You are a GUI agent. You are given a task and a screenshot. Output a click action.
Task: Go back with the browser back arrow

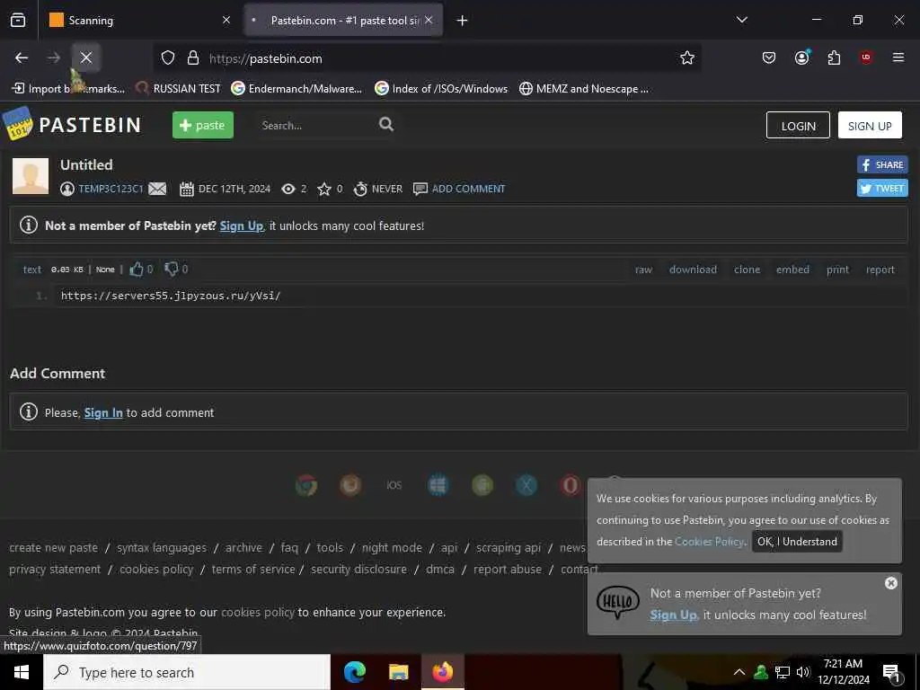click(22, 57)
